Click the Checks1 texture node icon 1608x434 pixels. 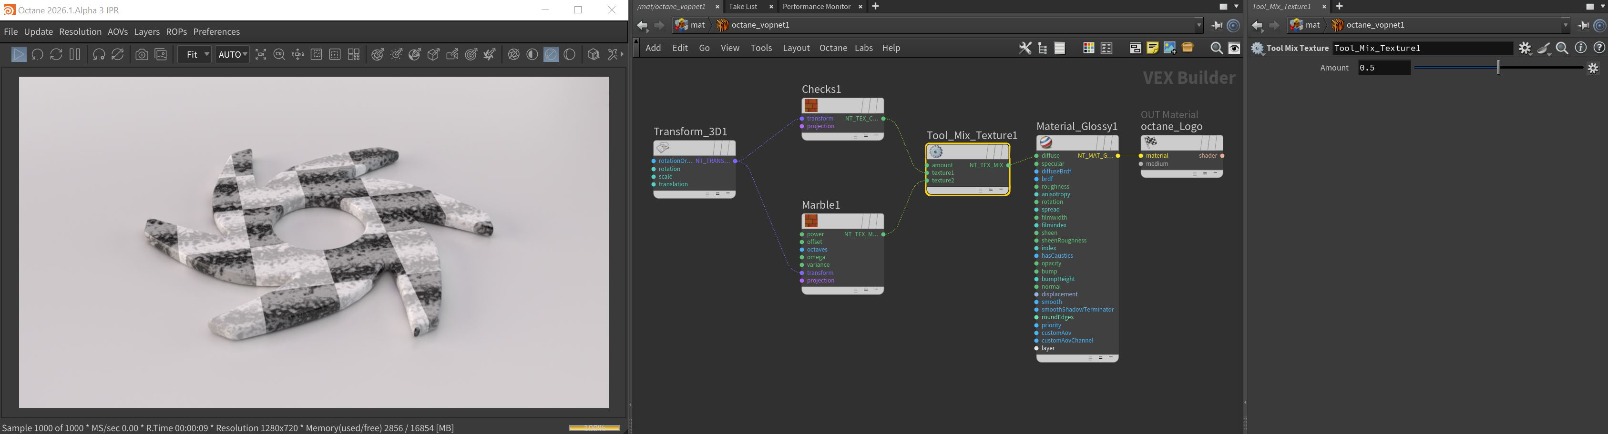click(811, 105)
